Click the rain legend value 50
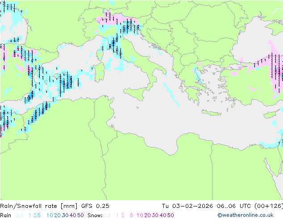 click(x=80, y=215)
